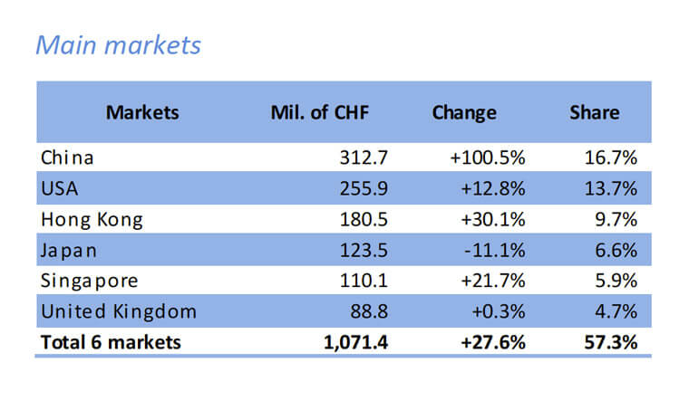The height and width of the screenshot is (401, 689).
Task: Click United Kingdom's 88.8 value
Action: click(369, 312)
